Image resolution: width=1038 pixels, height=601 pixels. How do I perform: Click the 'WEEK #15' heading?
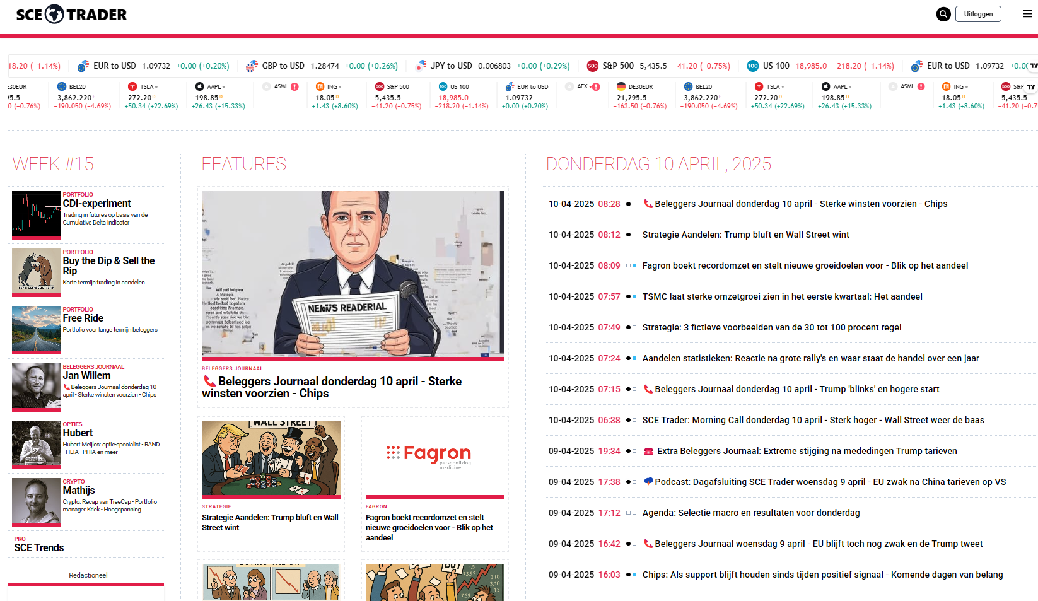53,164
